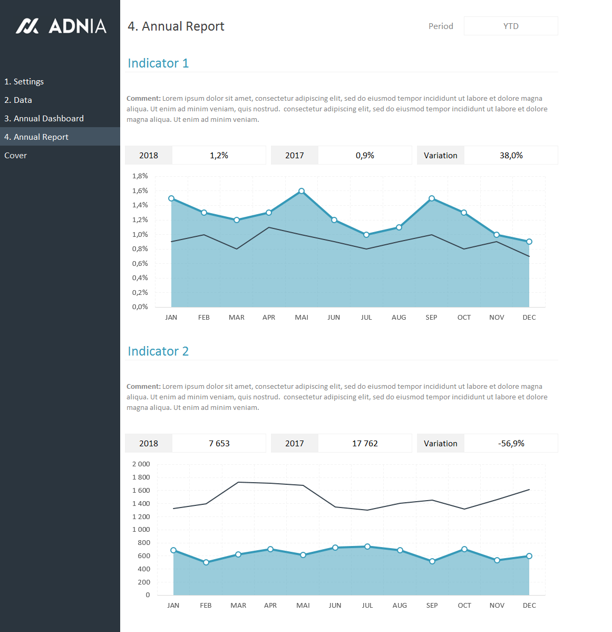This screenshot has width=612, height=632.
Task: Click the ADNIA logo
Action: [61, 26]
